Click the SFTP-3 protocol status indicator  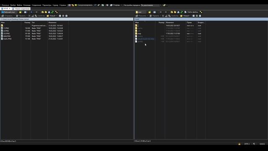coord(247,144)
